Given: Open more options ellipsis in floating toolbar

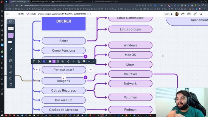Looking at the screenshot, I should click(89, 61).
